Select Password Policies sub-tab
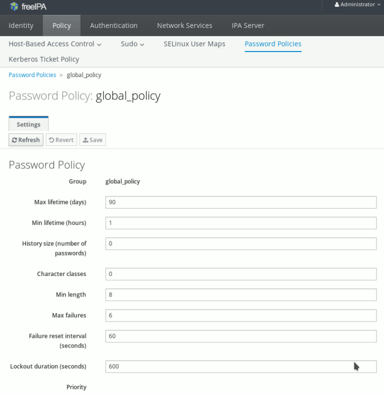The width and height of the screenshot is (384, 395). 273,44
